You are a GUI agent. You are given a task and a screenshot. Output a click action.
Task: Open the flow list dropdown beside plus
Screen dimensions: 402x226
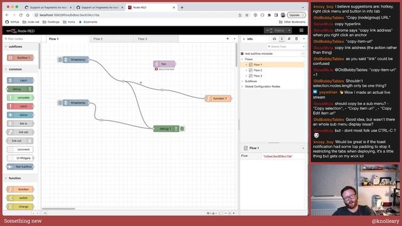(x=234, y=39)
